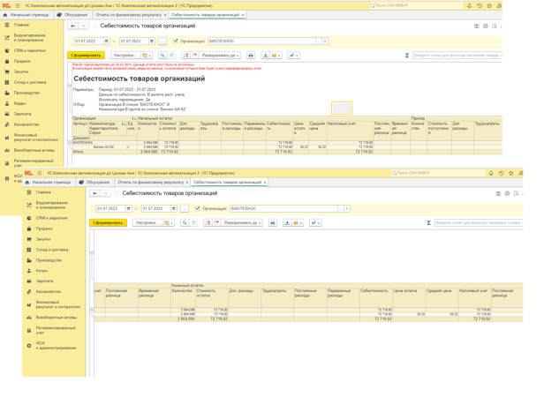Viewport: 544px width, 397px height.
Task: Open notifications bell in upper title bar
Action: [x=469, y=5]
